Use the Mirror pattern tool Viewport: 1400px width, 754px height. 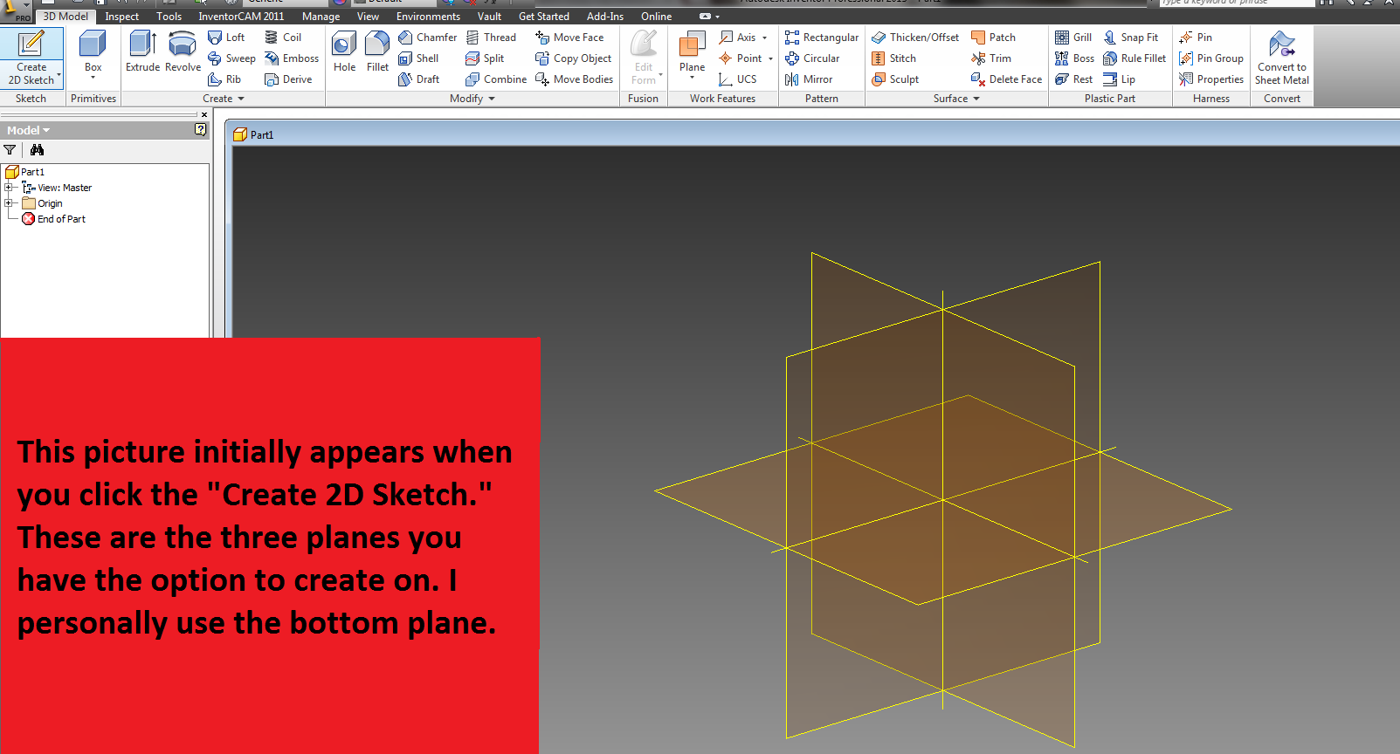tap(809, 79)
